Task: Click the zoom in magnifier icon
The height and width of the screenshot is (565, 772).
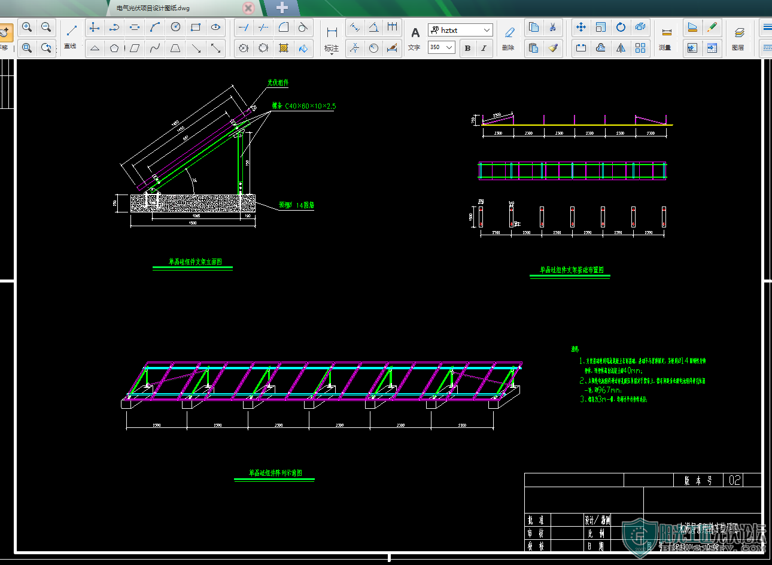Action: (27, 28)
